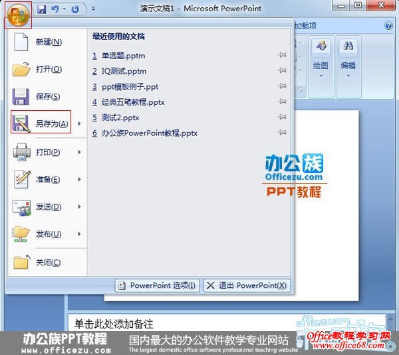Click the notes pane scrollbar up arrow
399x355 pixels.
pos(390,318)
